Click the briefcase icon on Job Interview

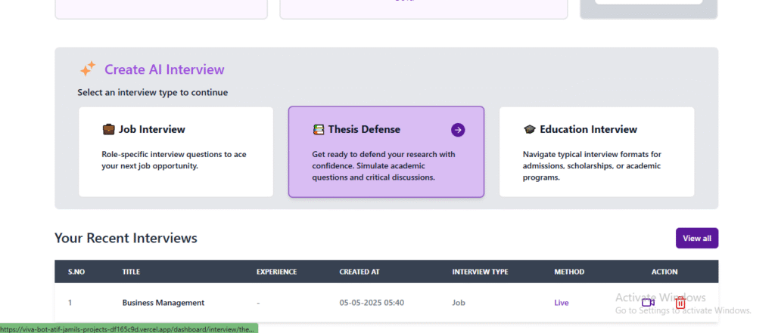tap(108, 130)
